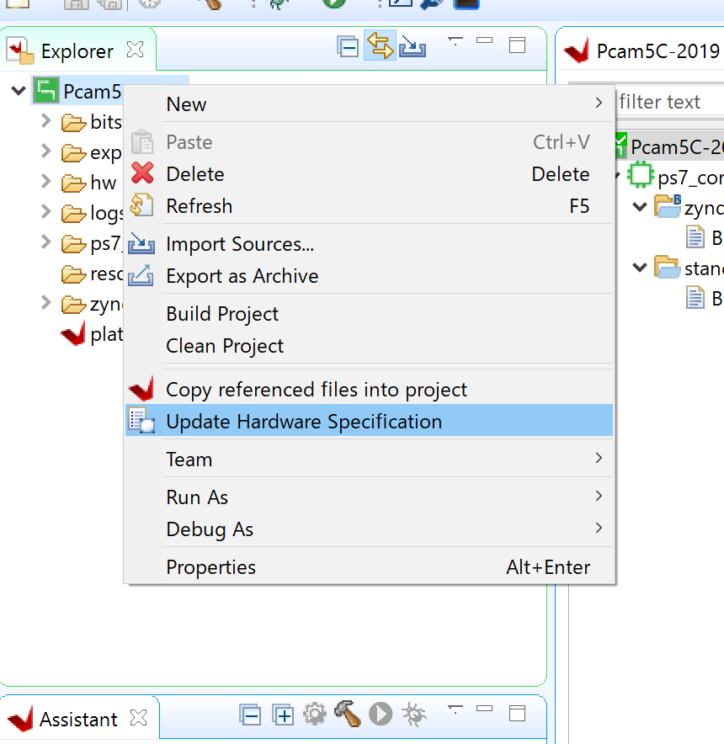This screenshot has width=724, height=744.
Task: Click Clean Project
Action: (369, 345)
